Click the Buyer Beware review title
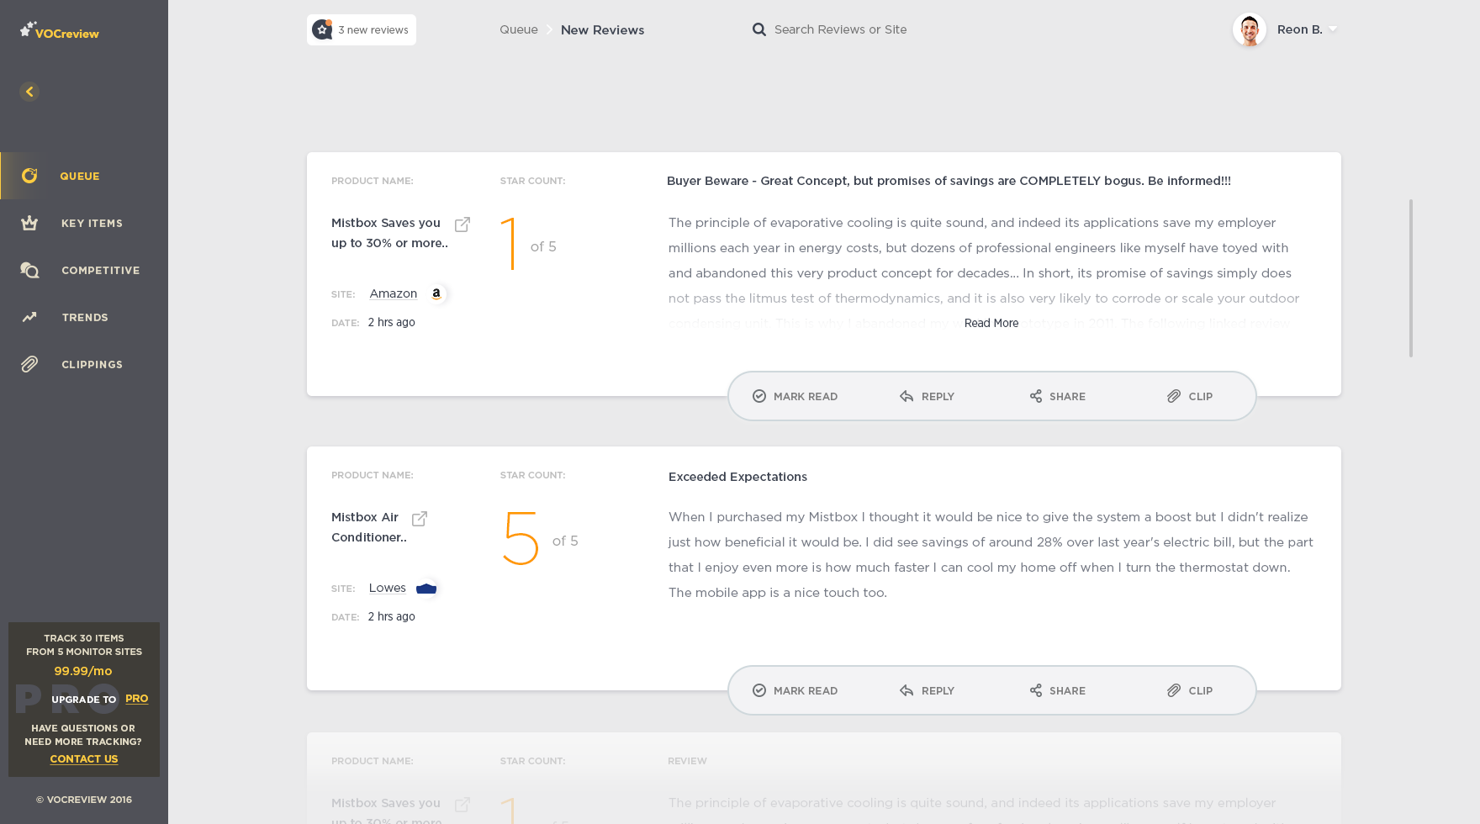 pyautogui.click(x=949, y=181)
